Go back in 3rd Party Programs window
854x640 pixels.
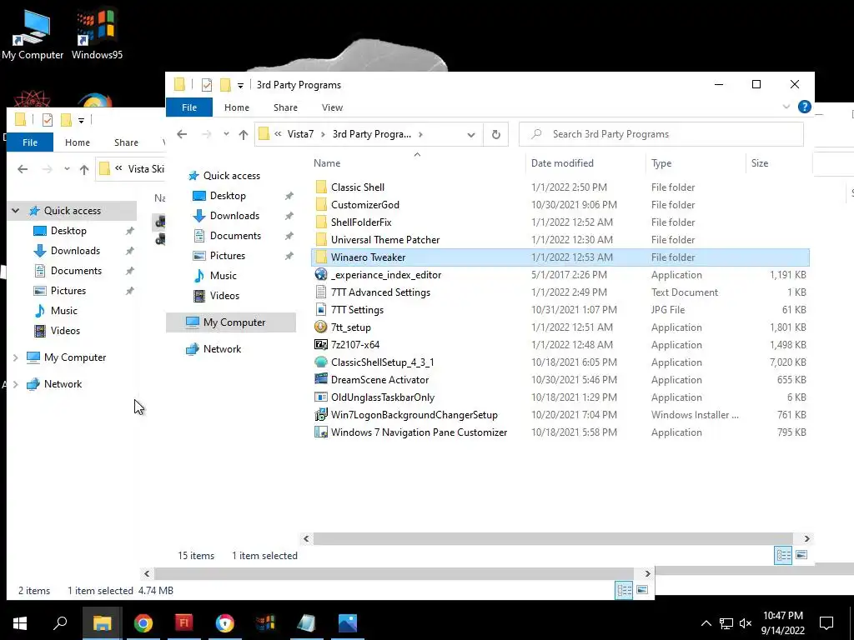(182, 134)
